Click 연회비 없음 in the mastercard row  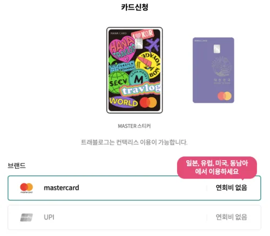(231, 188)
